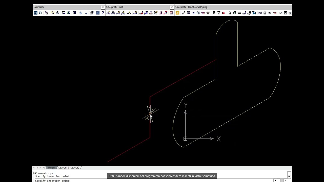This screenshot has height=182, width=324.
Task: Close the CADprofi - Edit toolbar
Action: (x=172, y=7)
